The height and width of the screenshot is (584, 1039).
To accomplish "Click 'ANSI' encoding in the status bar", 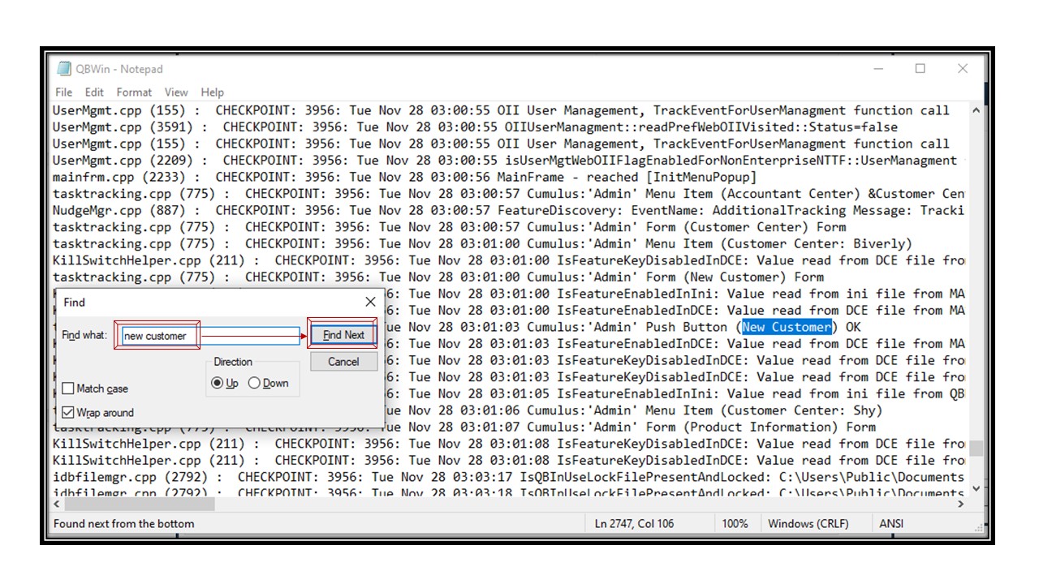I will coord(891,524).
